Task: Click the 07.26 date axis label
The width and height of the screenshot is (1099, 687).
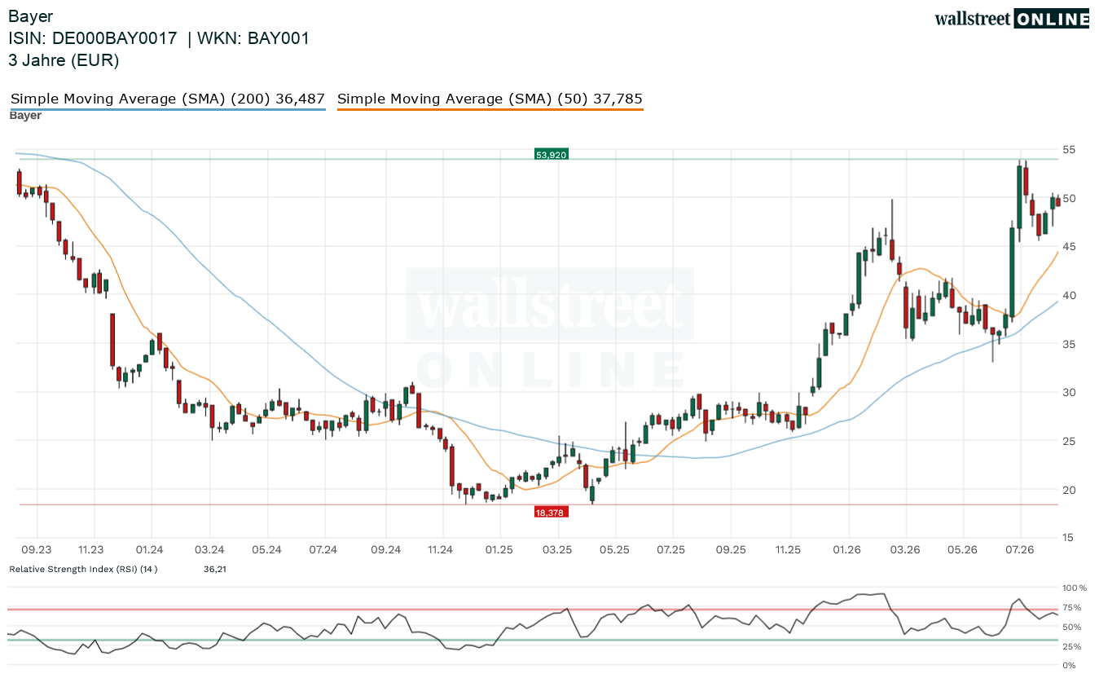Action: tap(1020, 549)
